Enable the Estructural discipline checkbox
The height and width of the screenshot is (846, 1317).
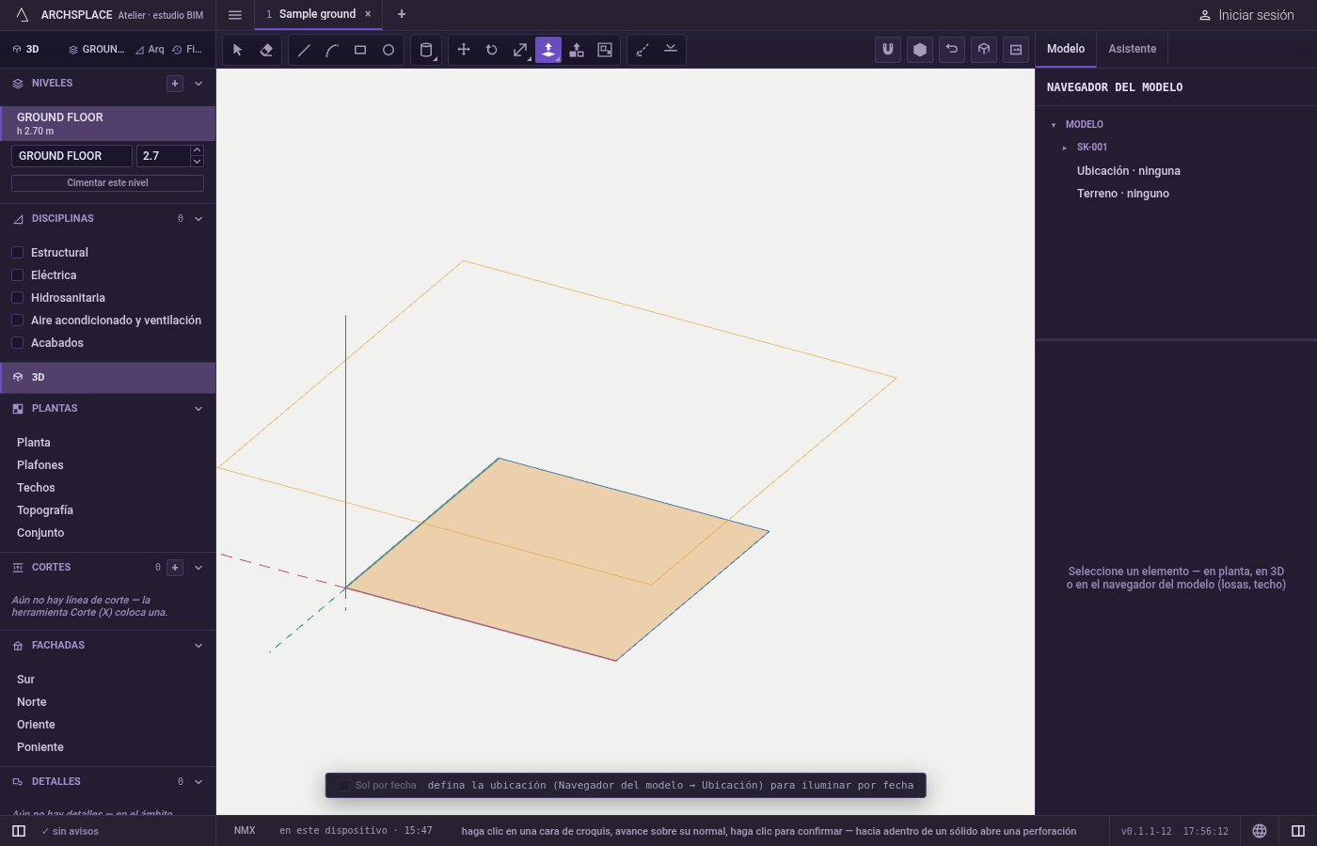[17, 253]
